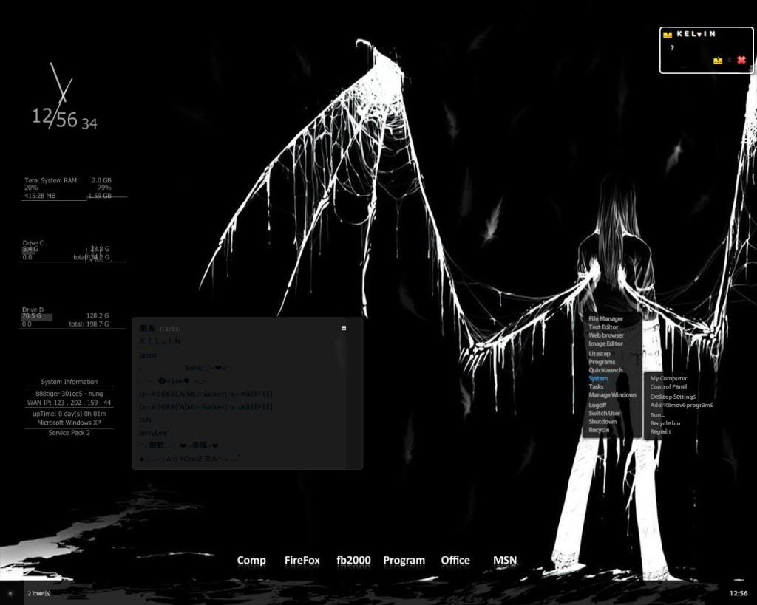757x605 pixels.
Task: Launch FireFox from the dock
Action: click(x=302, y=560)
